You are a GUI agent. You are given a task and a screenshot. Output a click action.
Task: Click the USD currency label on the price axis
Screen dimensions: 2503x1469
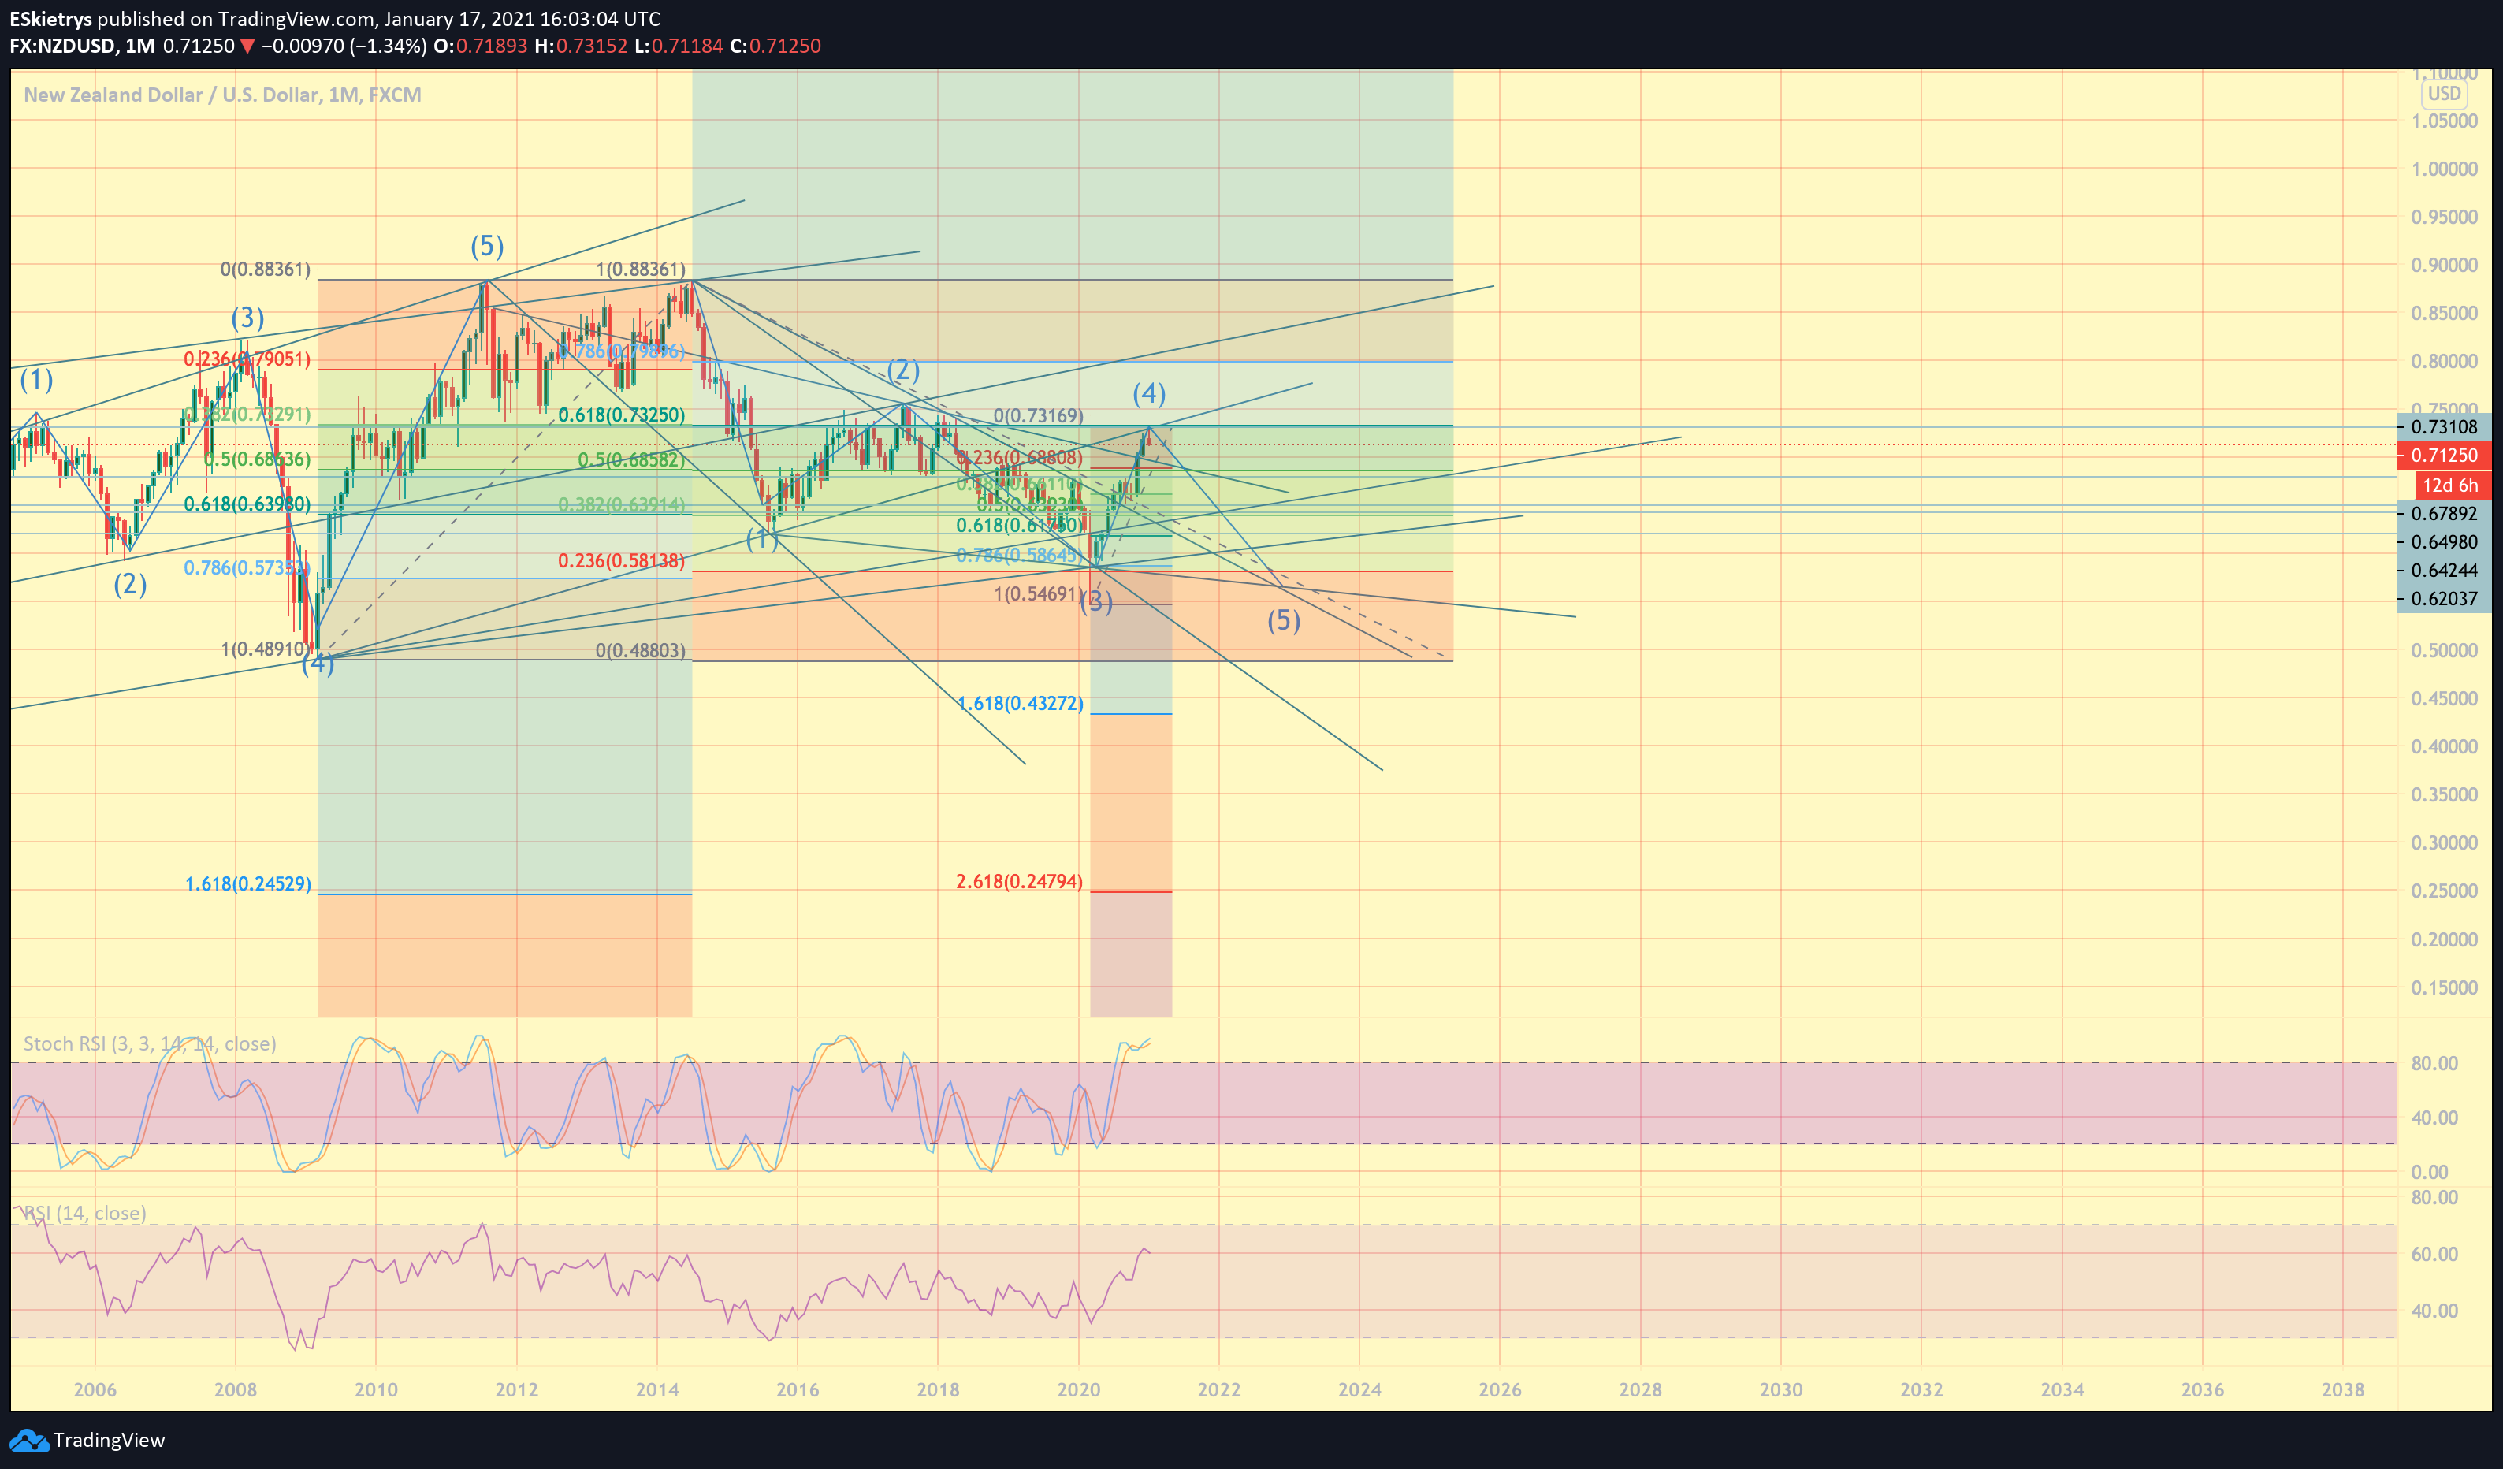coord(2445,93)
